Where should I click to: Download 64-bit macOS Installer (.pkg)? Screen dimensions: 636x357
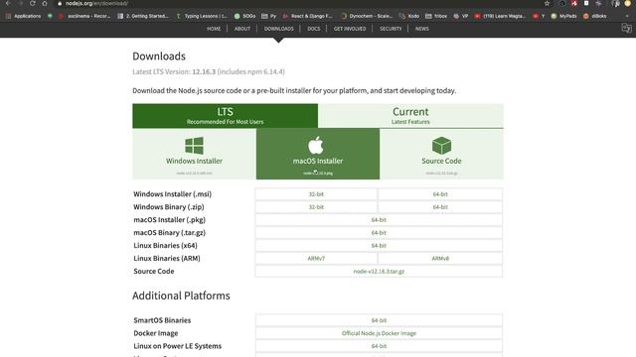pos(379,220)
